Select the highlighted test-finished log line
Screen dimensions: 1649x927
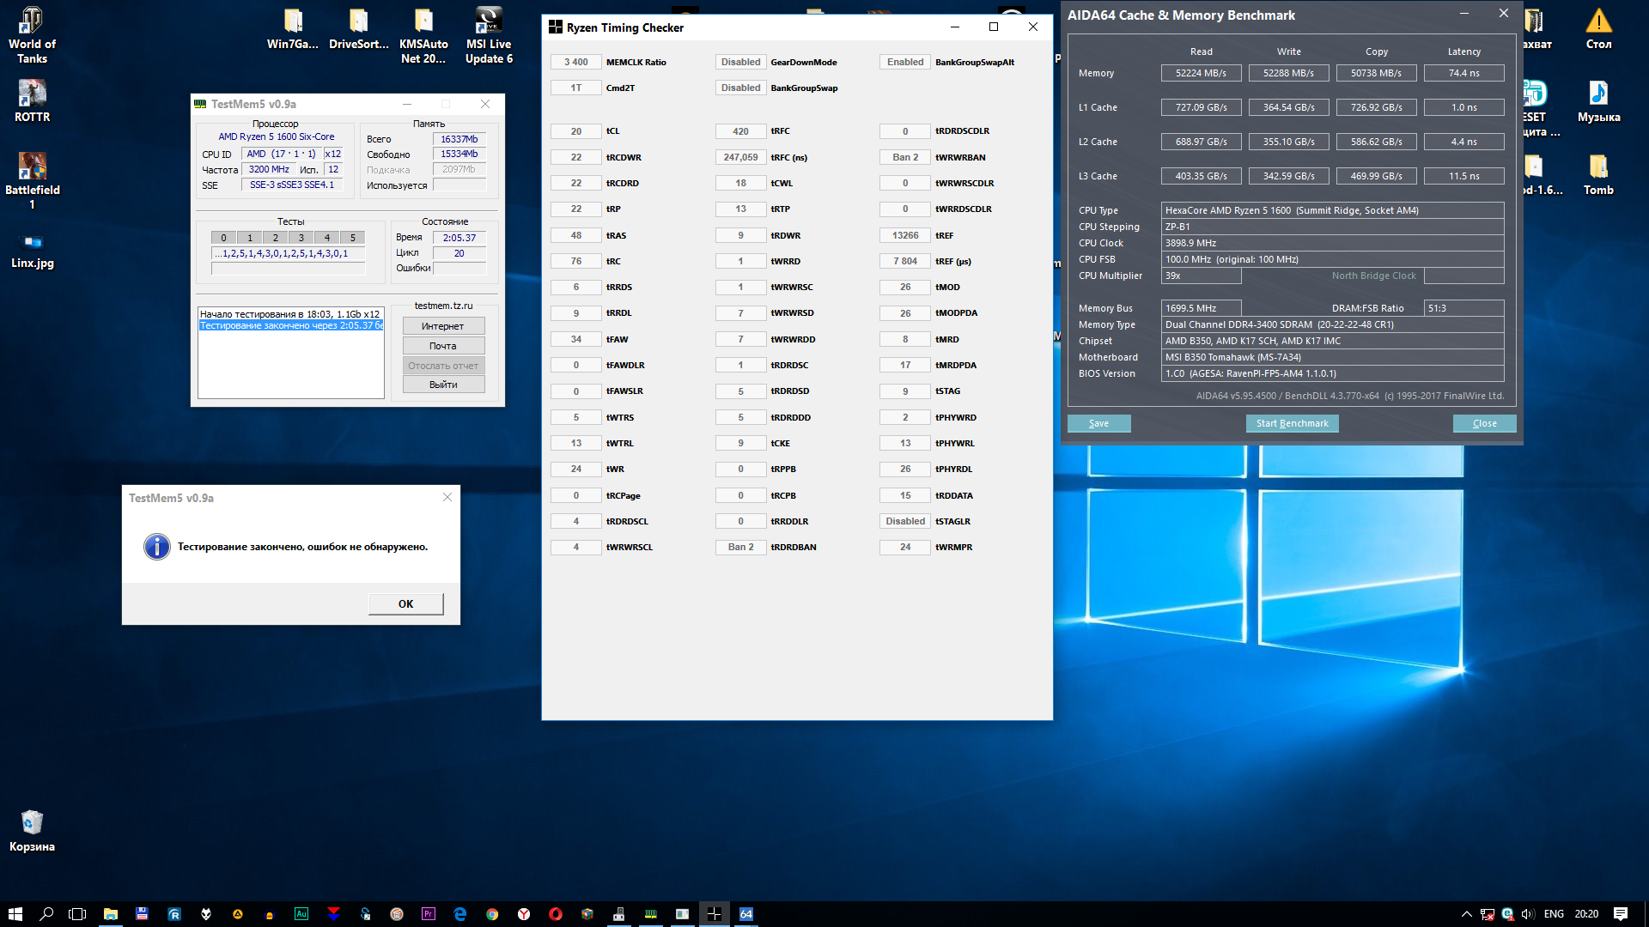(290, 325)
